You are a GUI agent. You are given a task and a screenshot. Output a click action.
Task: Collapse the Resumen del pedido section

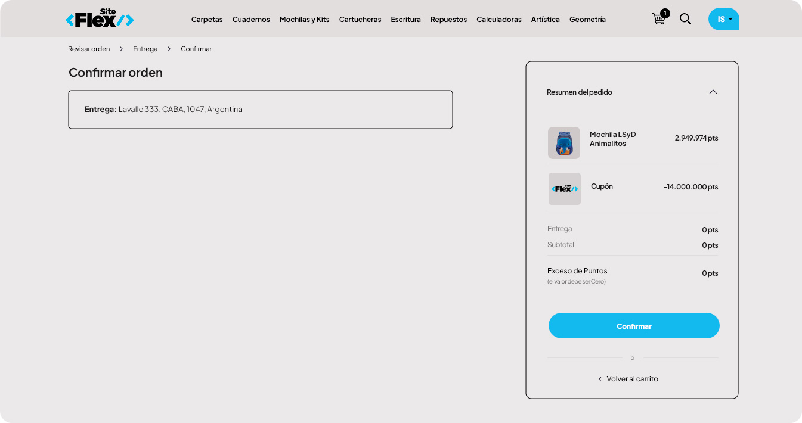[x=713, y=92]
